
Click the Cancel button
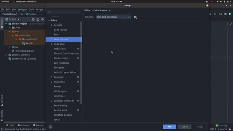[x=185, y=127]
